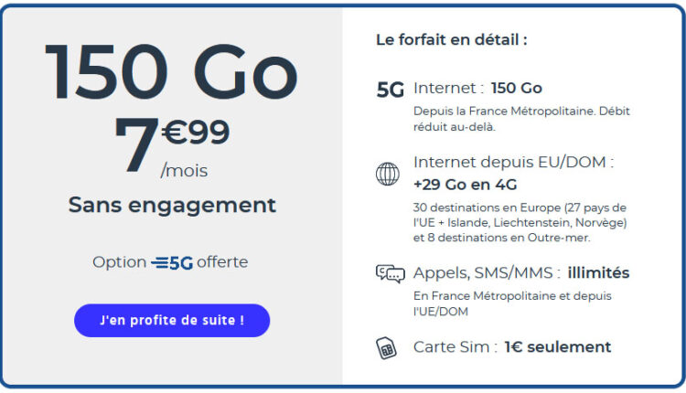The width and height of the screenshot is (686, 393).
Task: Click the 'Sans engagement' text
Action: (172, 205)
